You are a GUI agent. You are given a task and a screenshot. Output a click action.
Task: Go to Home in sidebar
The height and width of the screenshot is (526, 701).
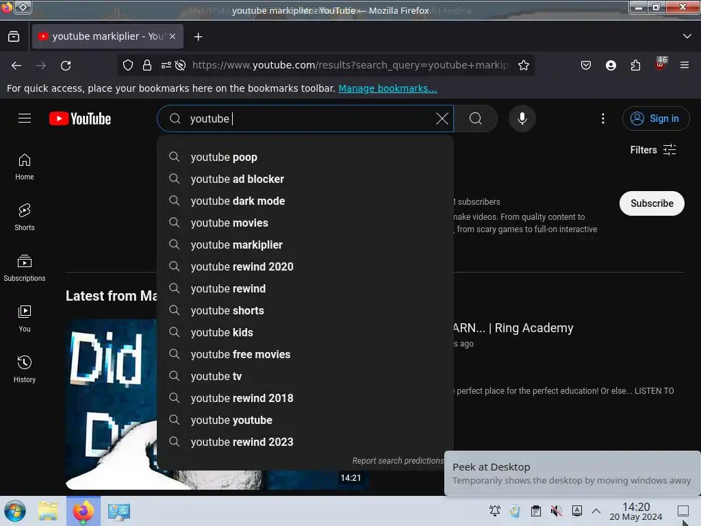[25, 167]
